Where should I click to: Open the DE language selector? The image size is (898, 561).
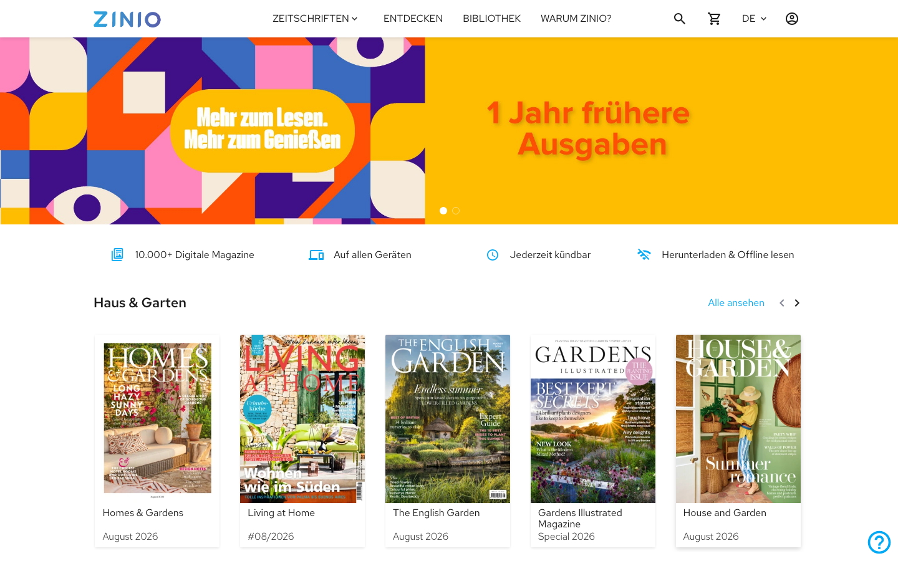pyautogui.click(x=754, y=19)
